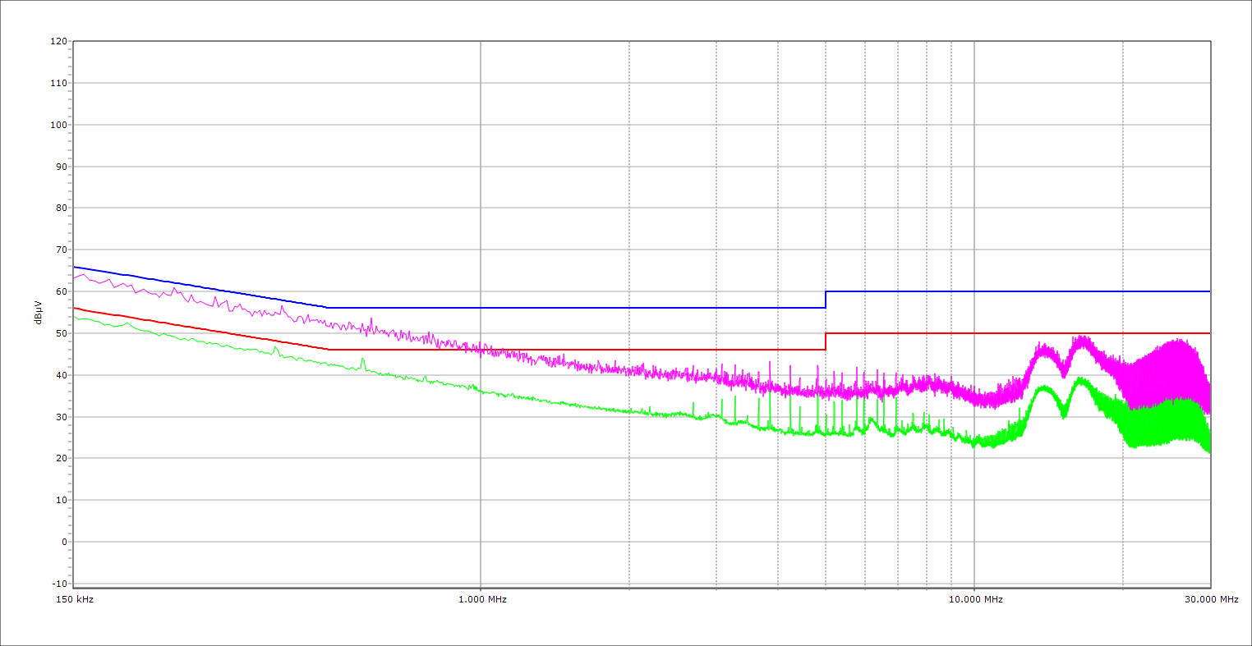Click the -10 label on the y-axis
Viewport: 1252px width, 646px height.
coord(60,584)
